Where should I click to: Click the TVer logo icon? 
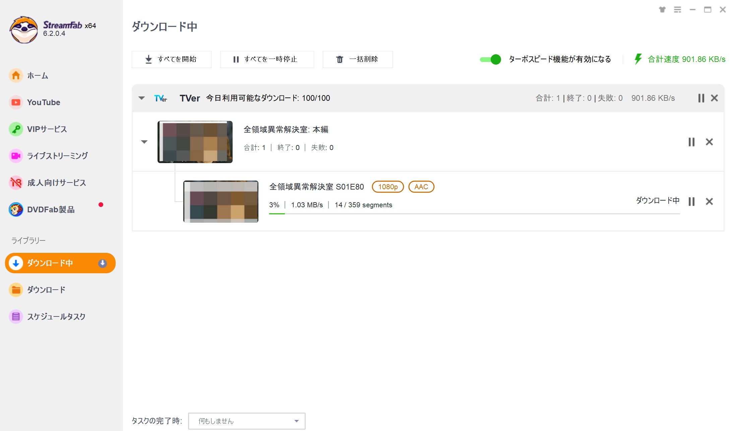161,98
